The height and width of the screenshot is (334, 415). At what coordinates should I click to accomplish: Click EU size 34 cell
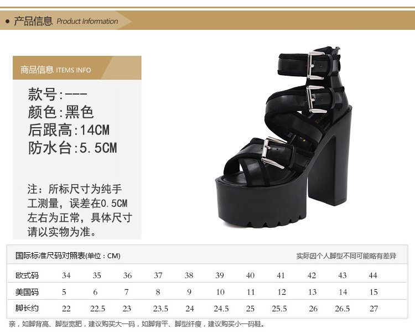coord(66,275)
